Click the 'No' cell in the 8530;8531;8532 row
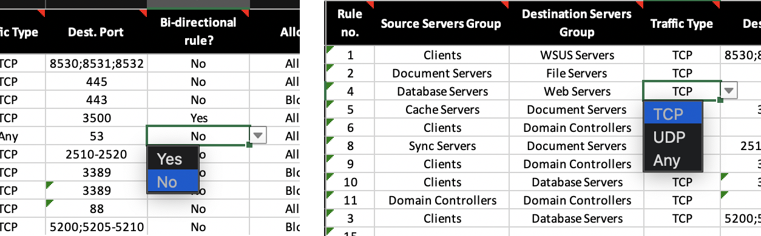This screenshot has height=236, width=761. coord(198,64)
